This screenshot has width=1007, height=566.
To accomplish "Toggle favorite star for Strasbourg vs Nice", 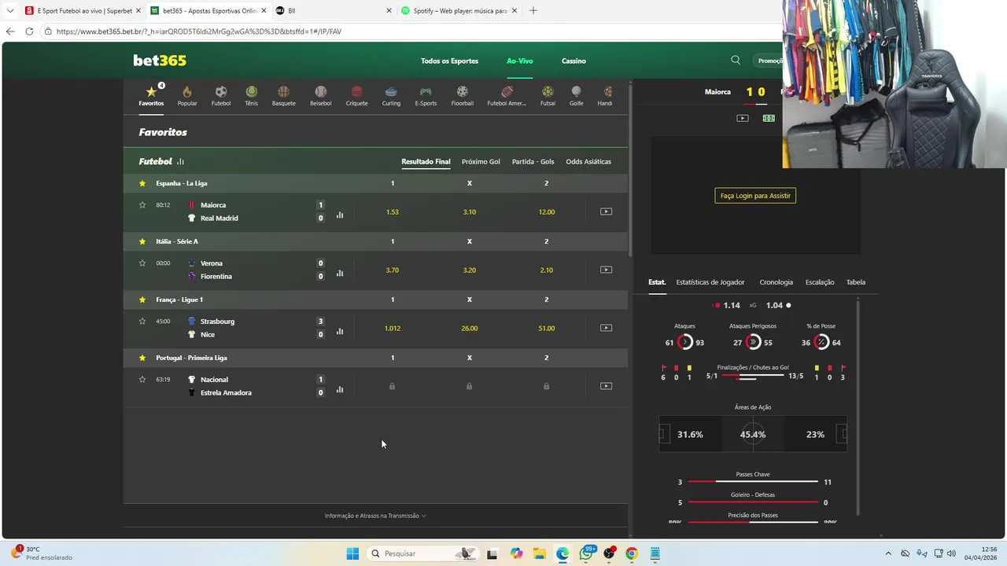I will [142, 322].
